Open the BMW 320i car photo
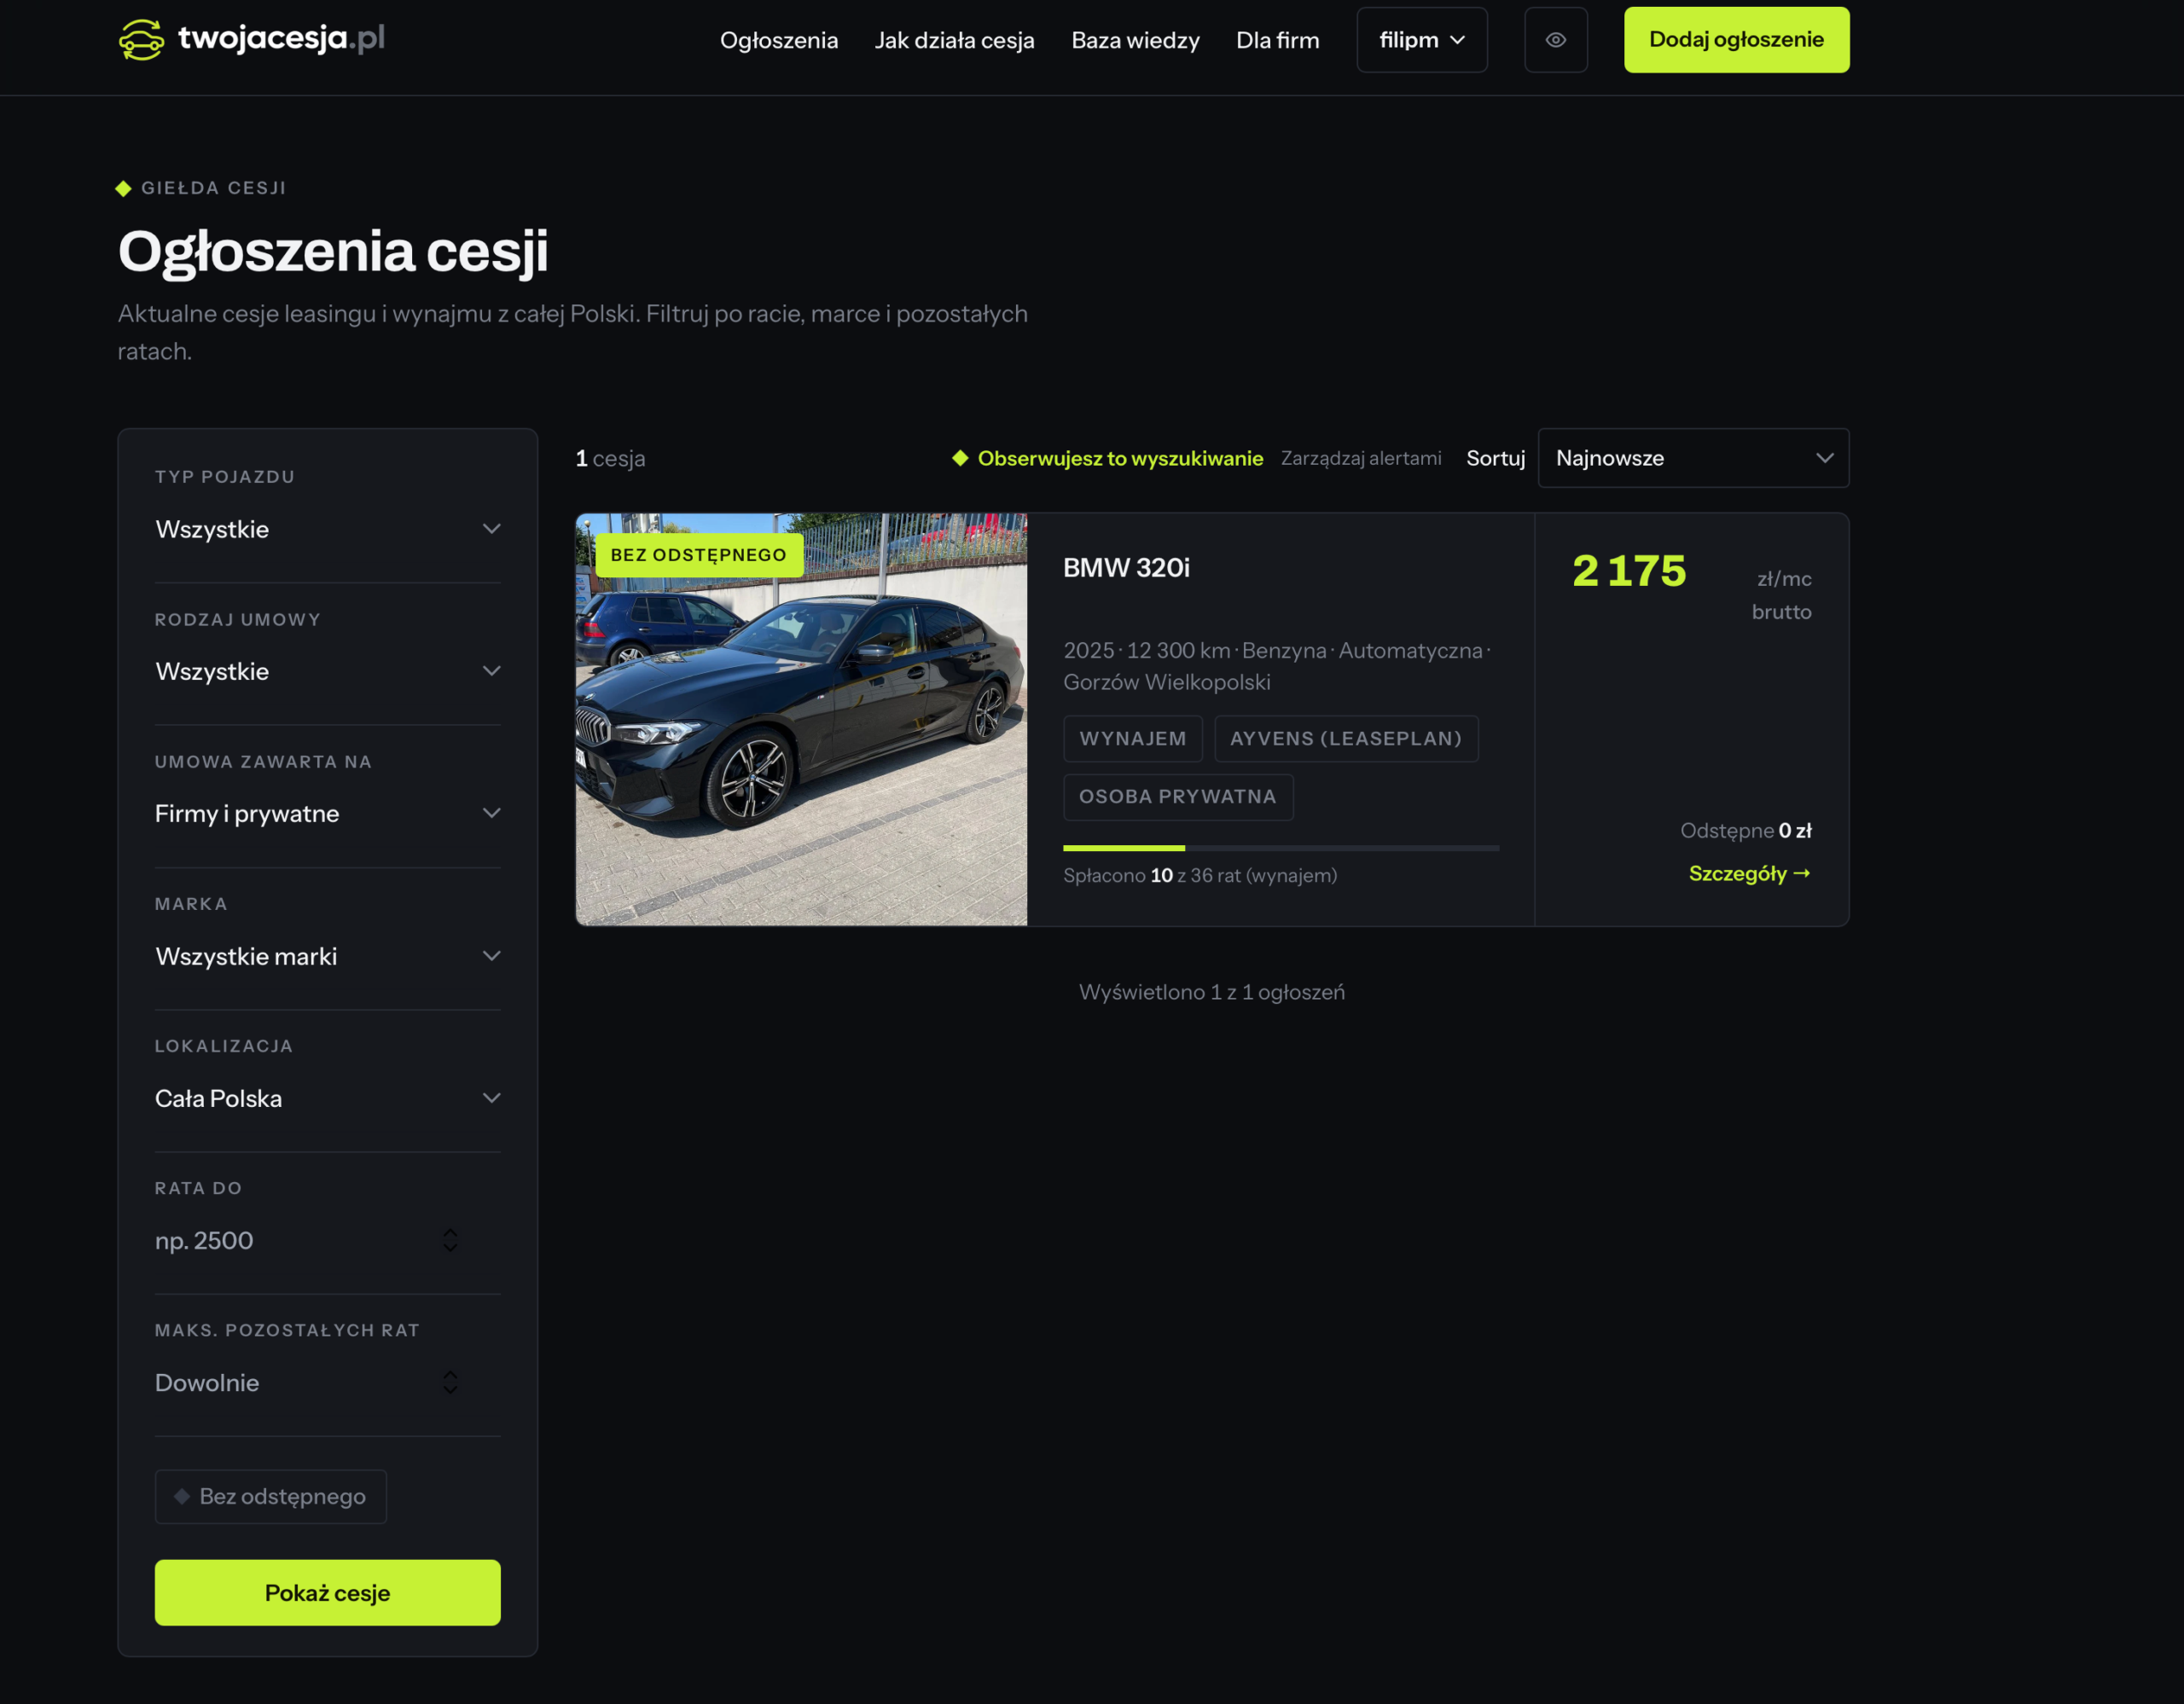 coord(801,720)
